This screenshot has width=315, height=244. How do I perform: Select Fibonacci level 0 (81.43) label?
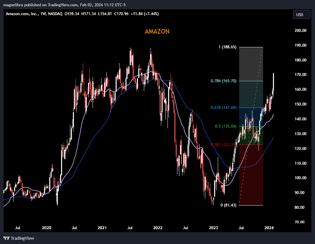coord(228,205)
